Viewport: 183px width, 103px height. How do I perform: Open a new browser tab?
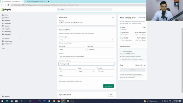(x=48, y=2)
